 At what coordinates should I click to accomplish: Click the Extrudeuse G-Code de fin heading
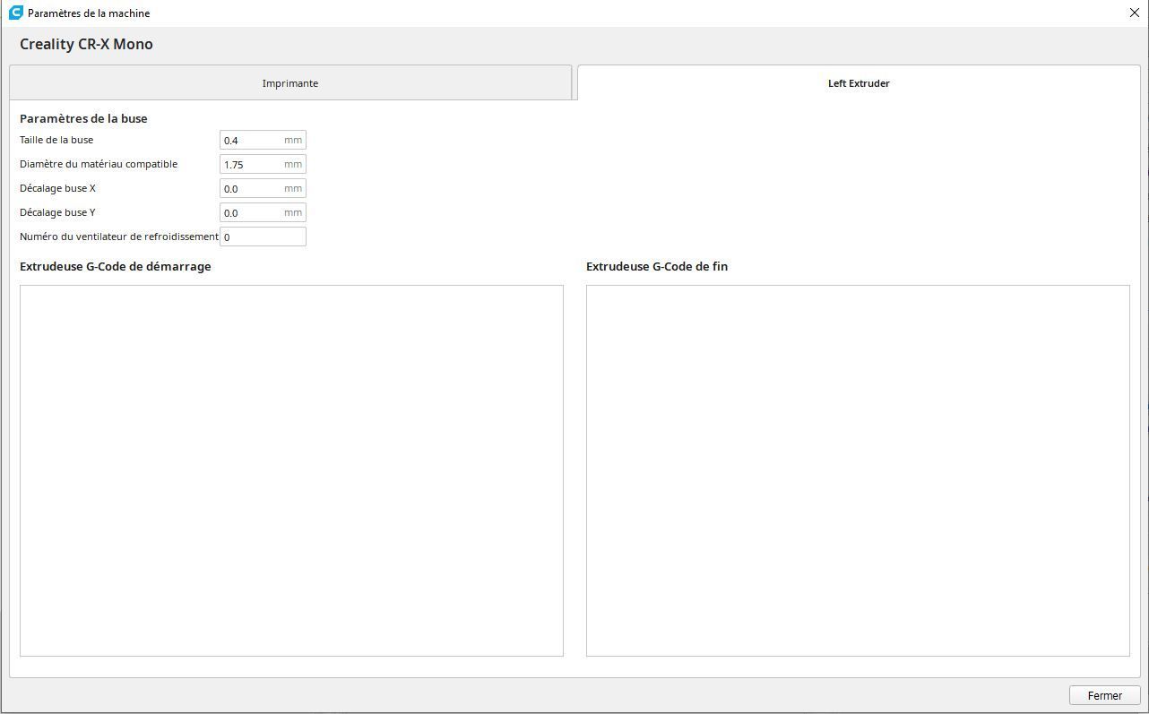[x=657, y=266]
